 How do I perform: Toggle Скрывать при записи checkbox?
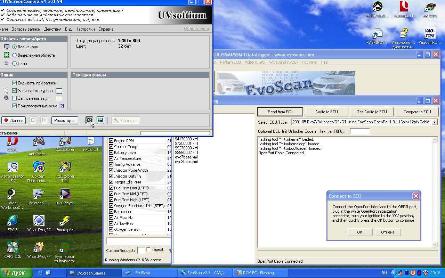pos(14,83)
